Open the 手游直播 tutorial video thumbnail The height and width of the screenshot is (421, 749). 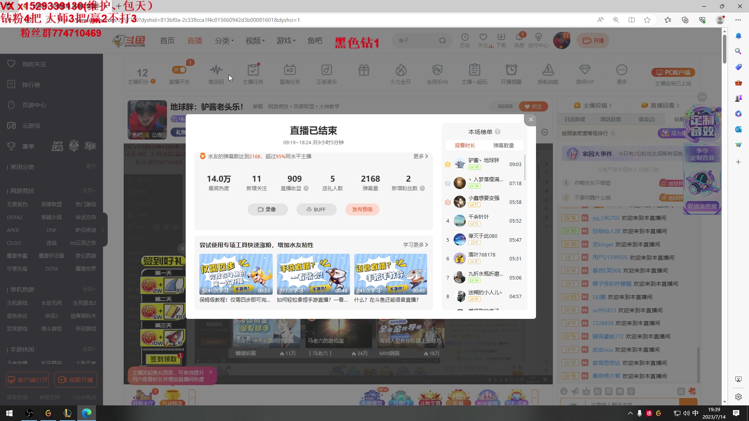point(313,274)
